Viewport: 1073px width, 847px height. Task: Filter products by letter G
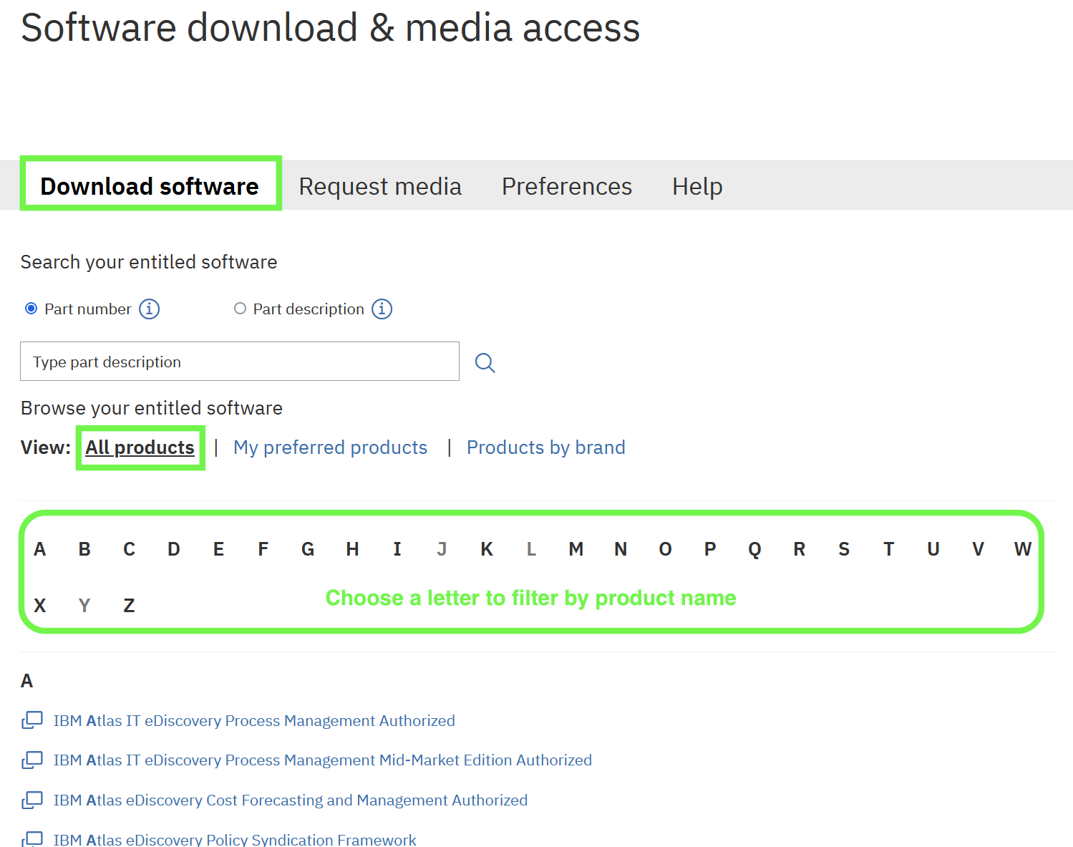[308, 549]
